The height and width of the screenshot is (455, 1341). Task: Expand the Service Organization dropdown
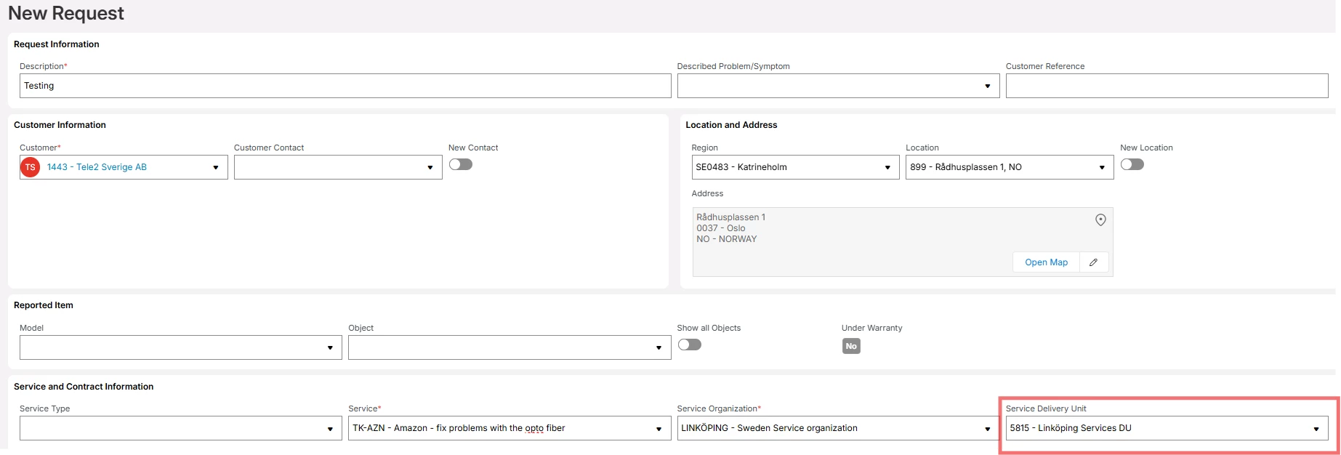click(987, 429)
